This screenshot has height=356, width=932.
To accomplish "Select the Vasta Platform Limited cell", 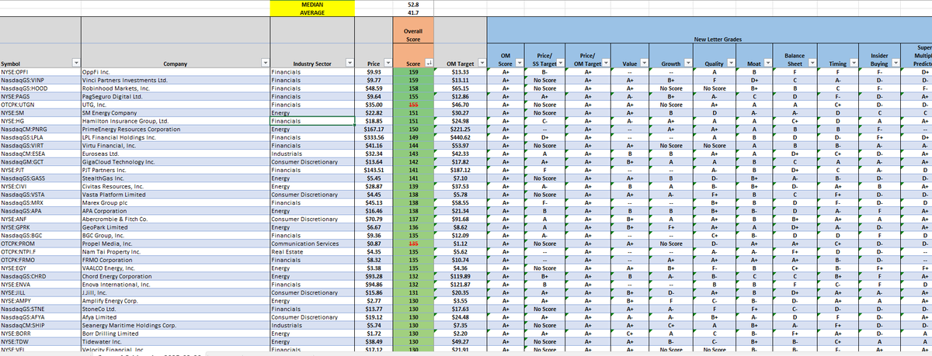I will [x=175, y=194].
